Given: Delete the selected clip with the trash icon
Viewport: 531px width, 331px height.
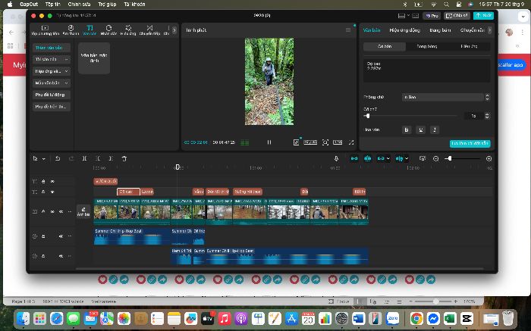Looking at the screenshot, I should (x=124, y=158).
